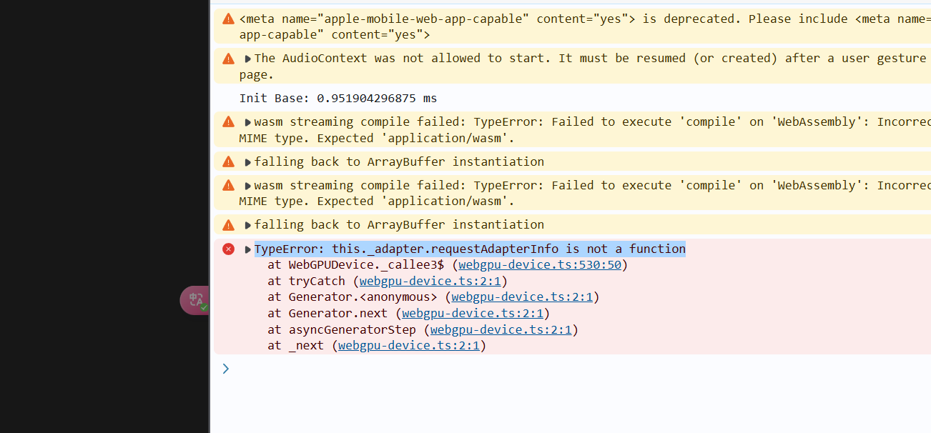Expand the first wasm streaming compile failed message
The height and width of the screenshot is (433, 931).
pyautogui.click(x=248, y=122)
